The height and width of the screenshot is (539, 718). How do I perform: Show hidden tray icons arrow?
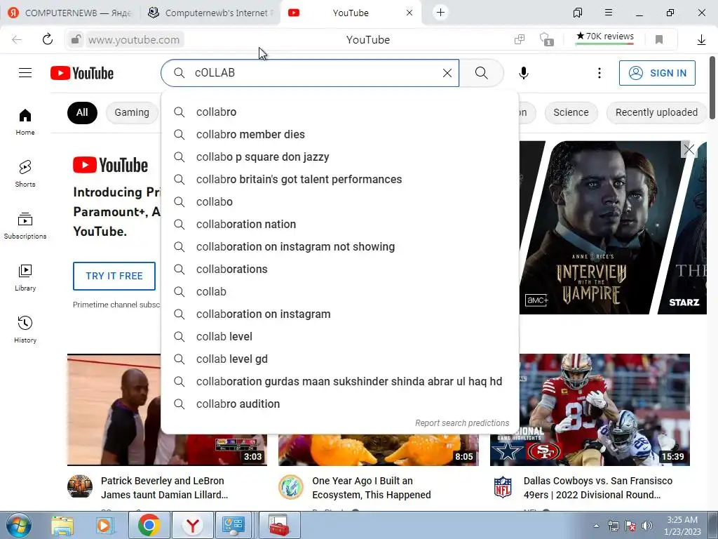point(596,526)
